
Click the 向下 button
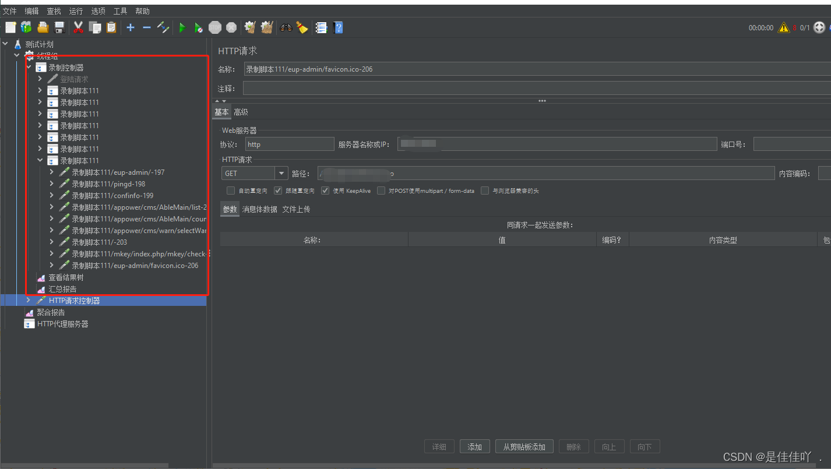[645, 447]
